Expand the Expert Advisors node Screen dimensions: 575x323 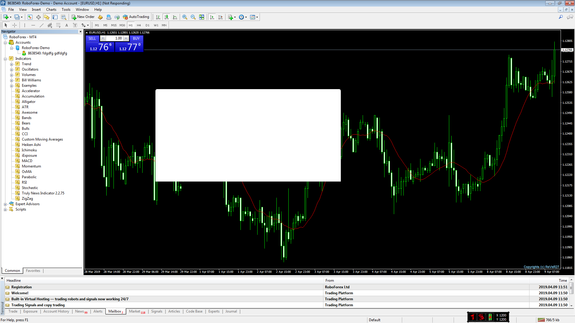(5, 204)
